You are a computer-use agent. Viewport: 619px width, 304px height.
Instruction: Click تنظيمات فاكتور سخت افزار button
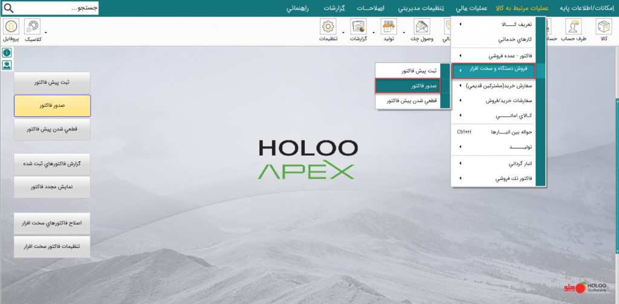coord(52,247)
